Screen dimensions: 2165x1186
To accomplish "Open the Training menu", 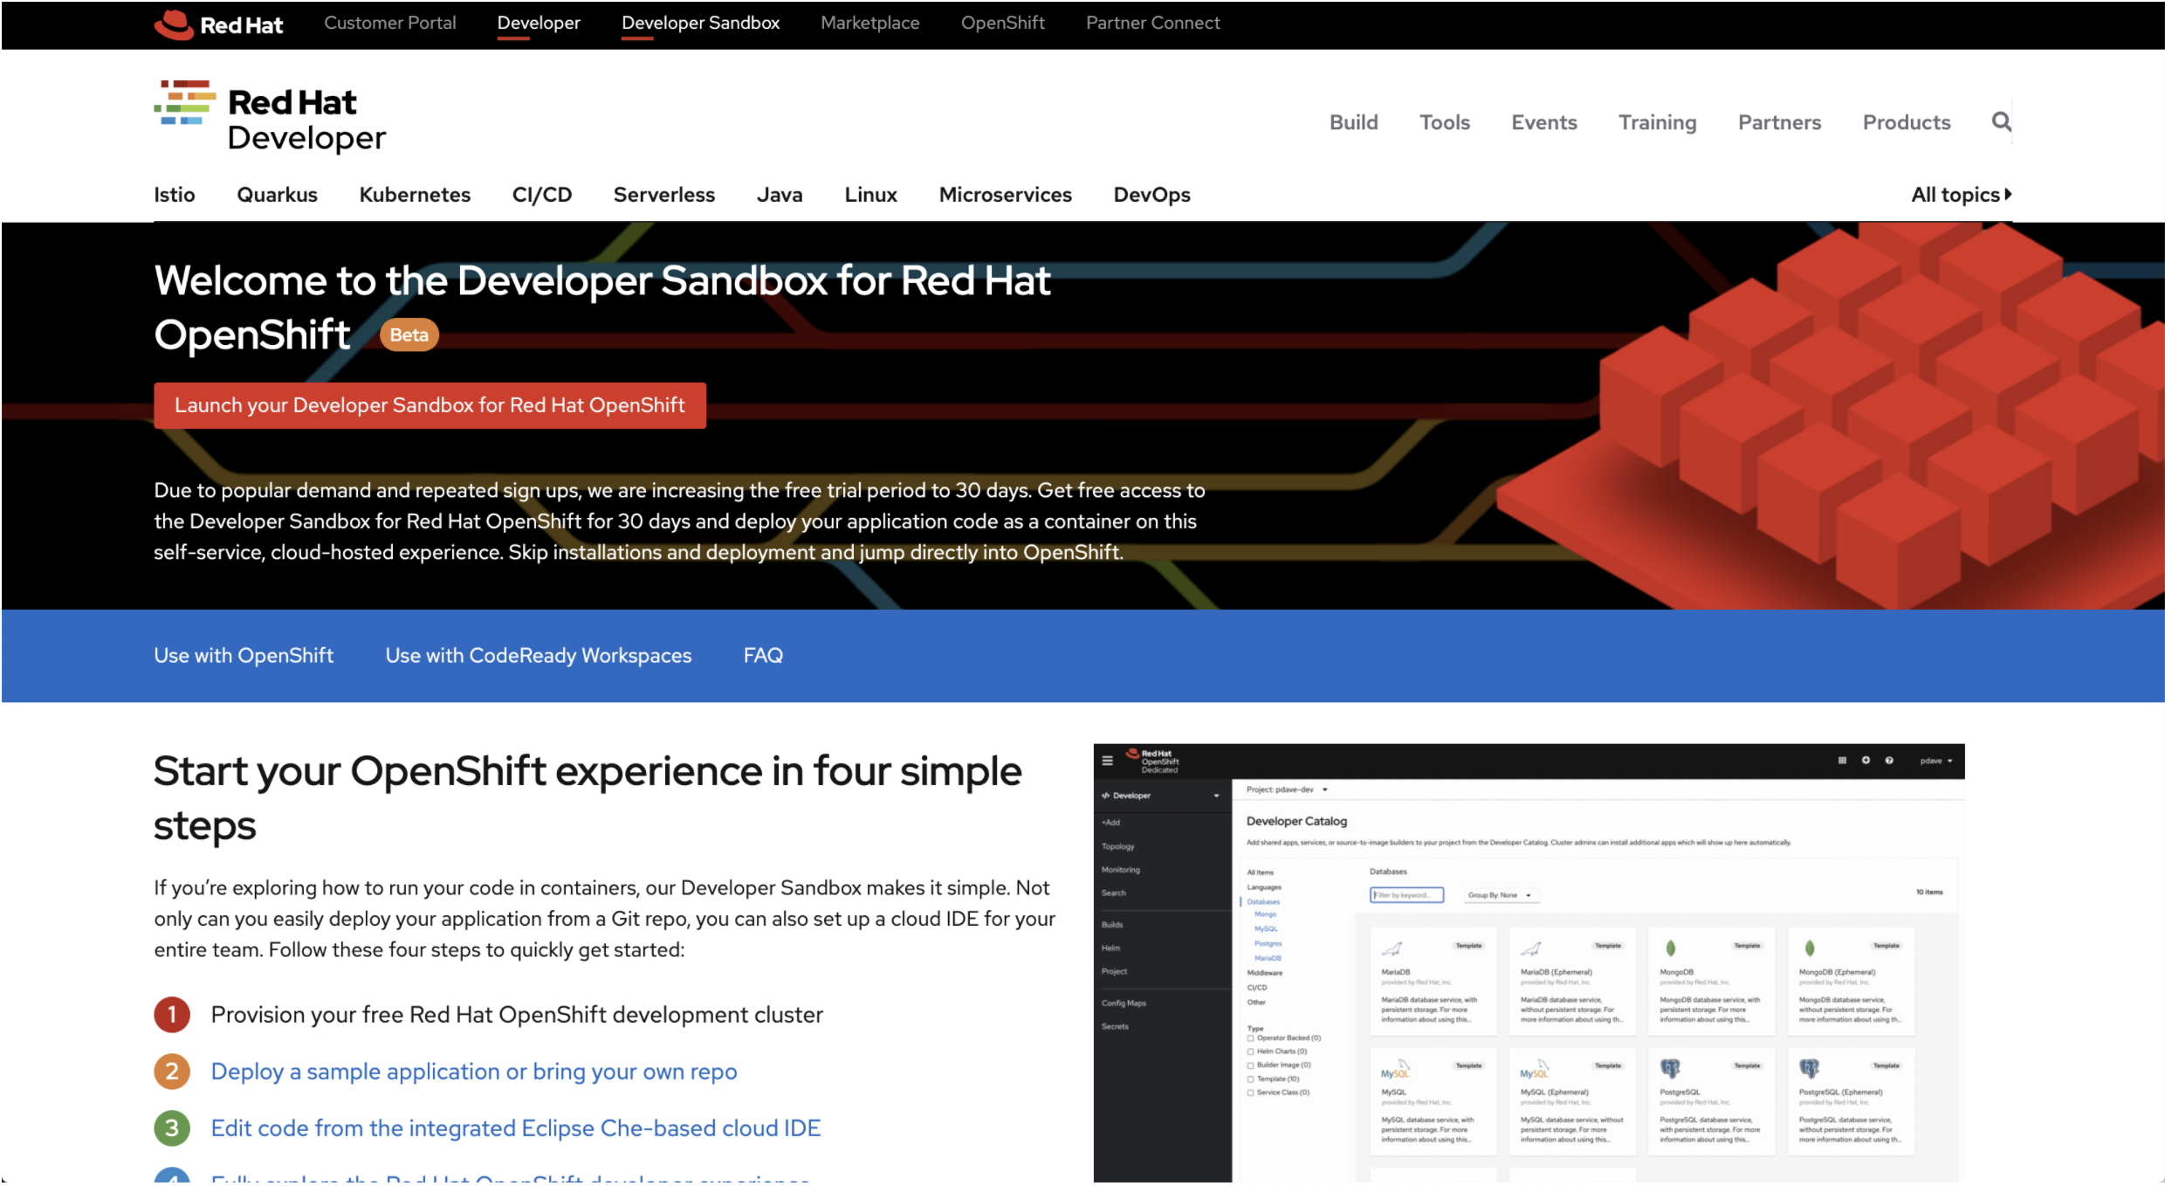I will pos(1657,122).
